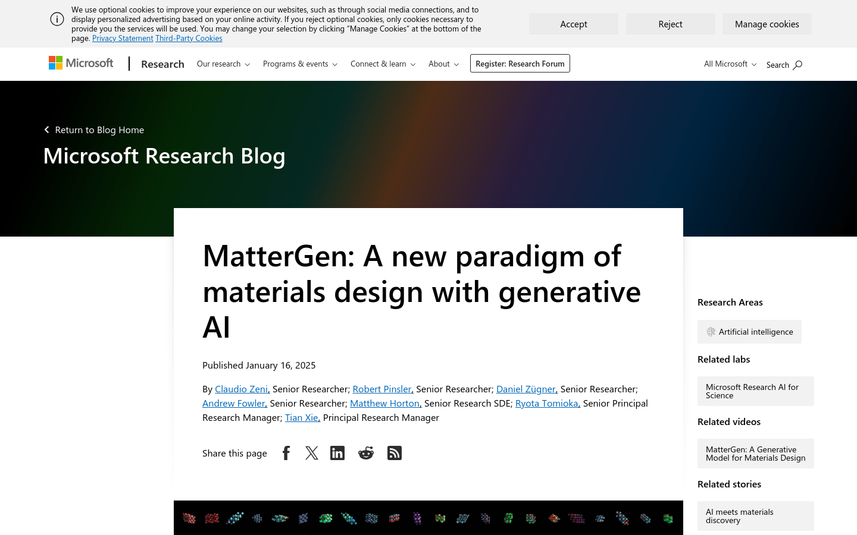Open Robert Pinsler's profile
This screenshot has height=535, width=857.
[x=382, y=389]
